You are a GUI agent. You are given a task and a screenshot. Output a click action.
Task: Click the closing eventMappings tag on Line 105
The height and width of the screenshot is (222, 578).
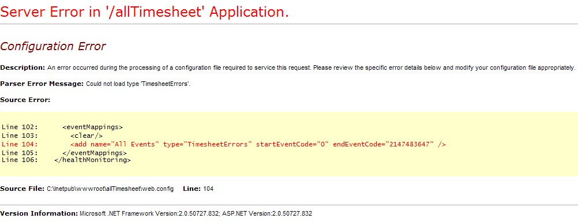tap(95, 153)
